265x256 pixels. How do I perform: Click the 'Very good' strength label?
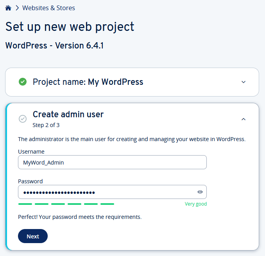196,204
